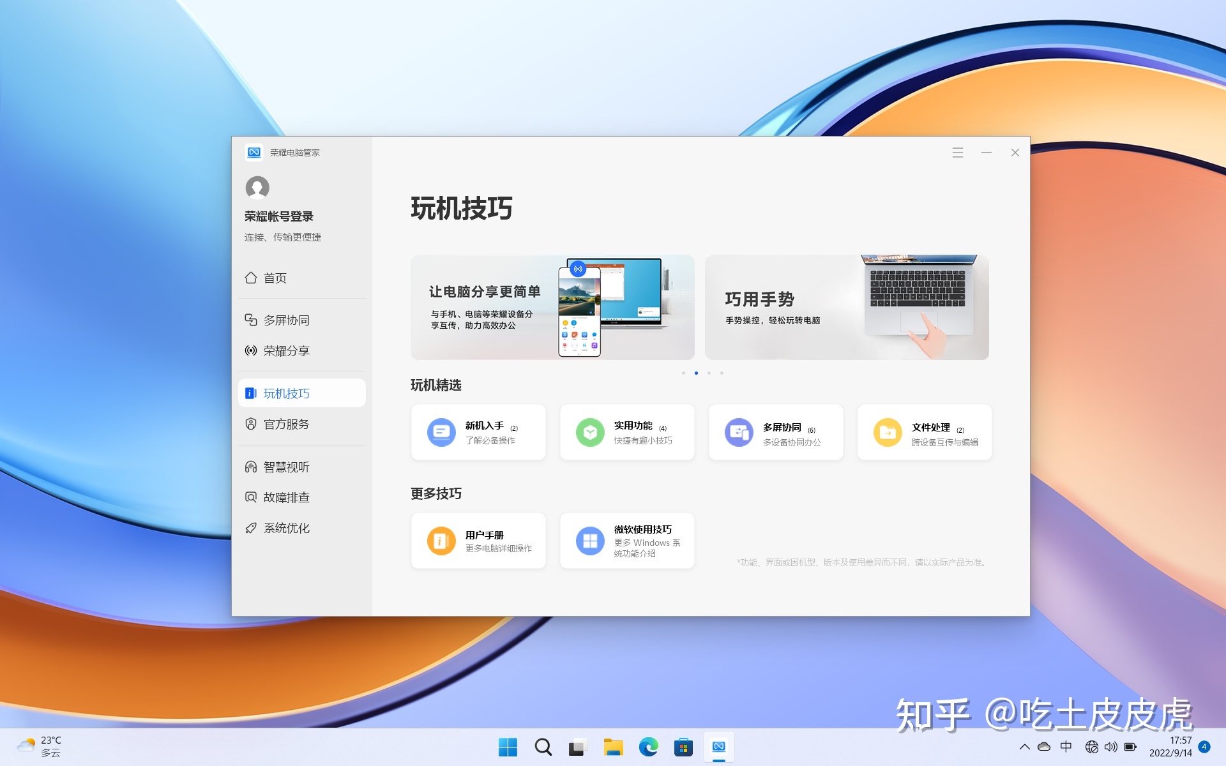Expand the system tray hidden icons chevron
The height and width of the screenshot is (766, 1226).
tap(1025, 747)
